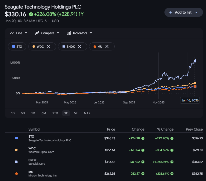The image size is (206, 181).
Task: Expand the Line chart type dropdown arrow
Action: [x=26, y=33]
